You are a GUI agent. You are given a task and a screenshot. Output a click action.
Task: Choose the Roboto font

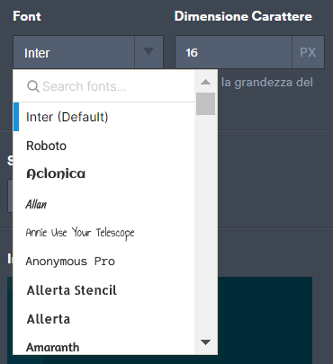103,146
